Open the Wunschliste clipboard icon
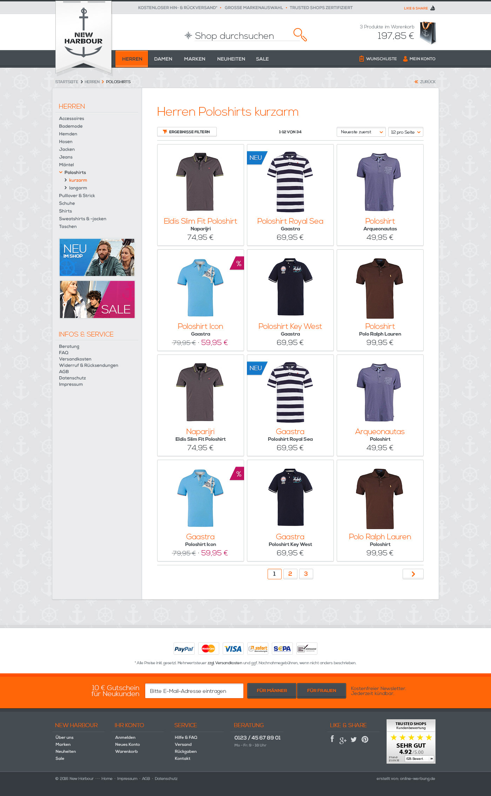The height and width of the screenshot is (796, 491). [x=361, y=59]
